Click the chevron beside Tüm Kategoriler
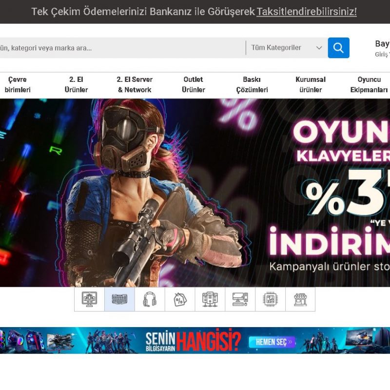 319,48
